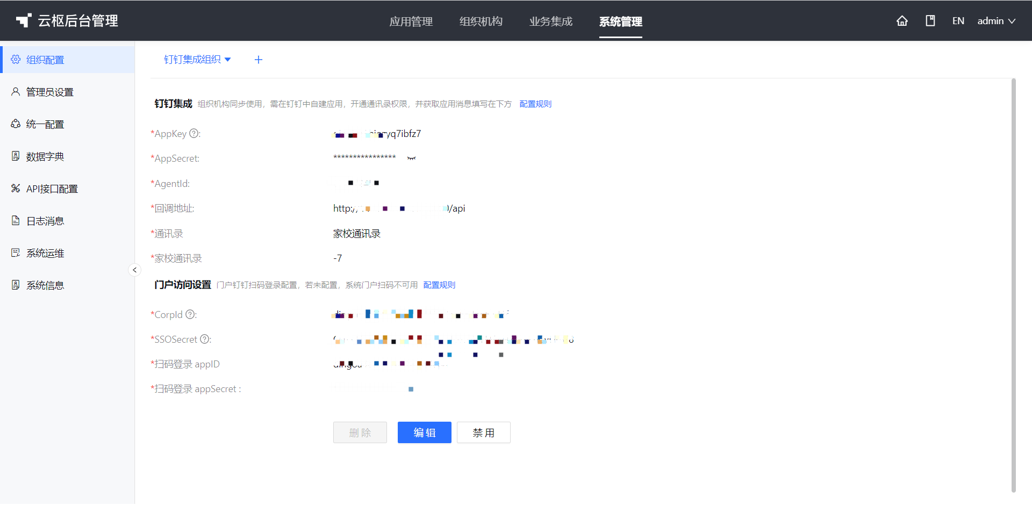Open the 组织配置 menu item

pos(67,60)
